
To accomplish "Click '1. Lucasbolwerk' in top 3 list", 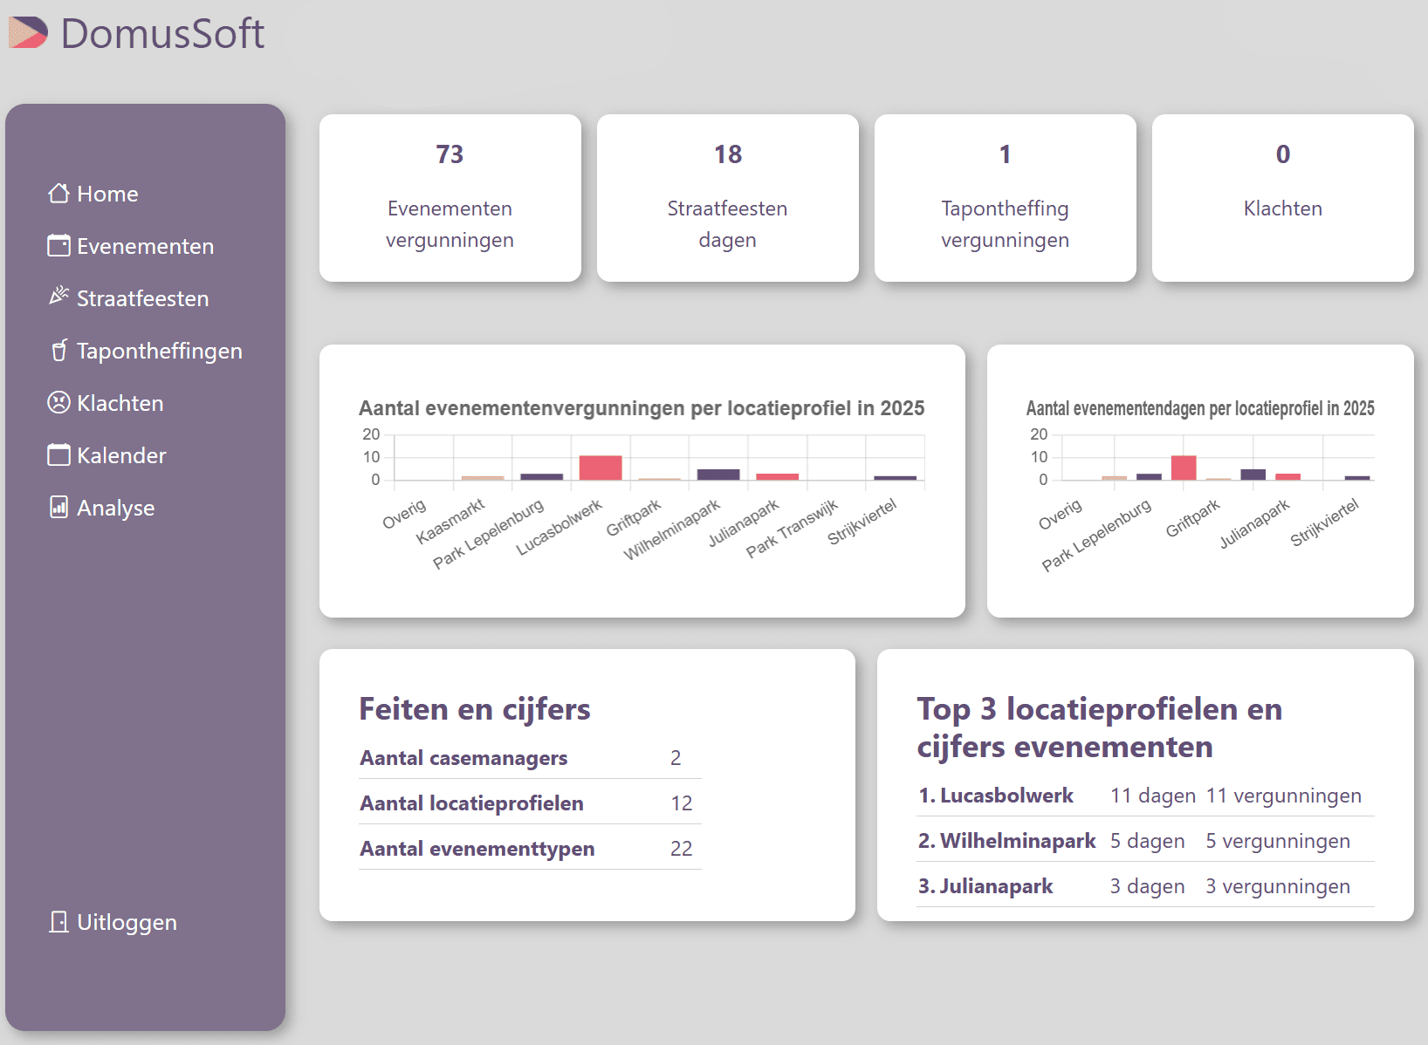I will tap(996, 796).
